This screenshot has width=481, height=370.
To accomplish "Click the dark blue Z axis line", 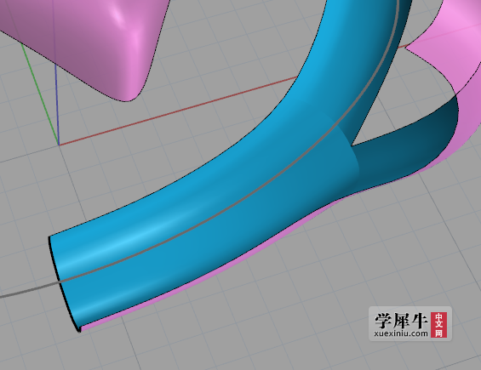I will pos(57,105).
